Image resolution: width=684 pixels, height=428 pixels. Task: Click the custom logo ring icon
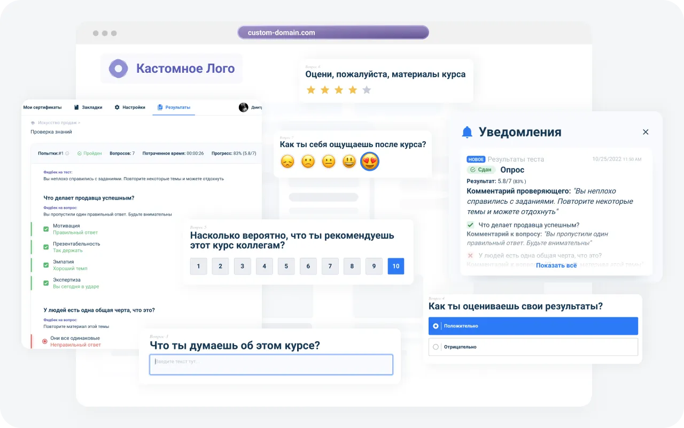point(118,68)
